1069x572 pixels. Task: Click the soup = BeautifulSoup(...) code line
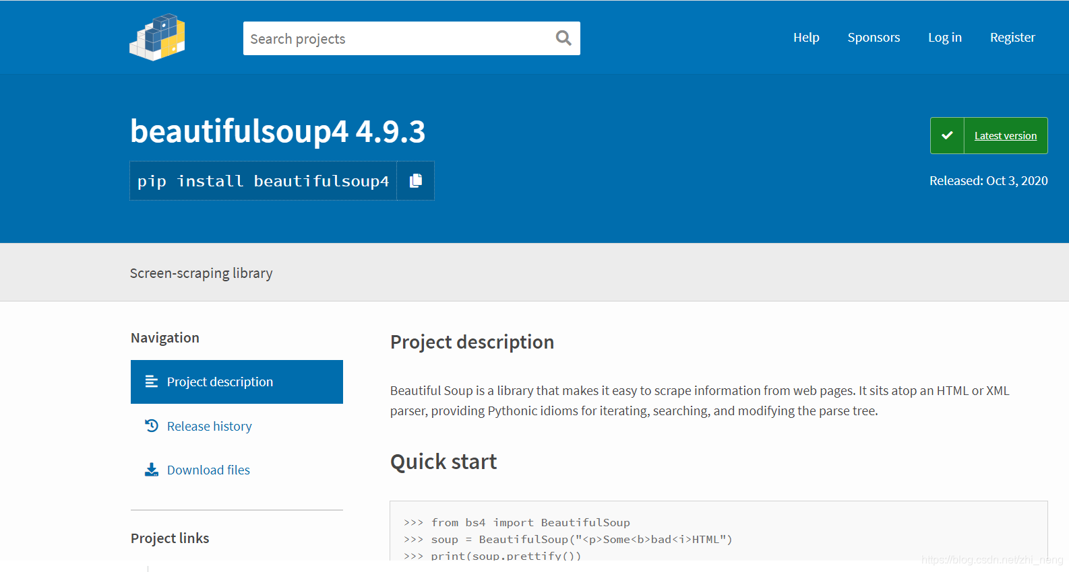pyautogui.click(x=568, y=539)
